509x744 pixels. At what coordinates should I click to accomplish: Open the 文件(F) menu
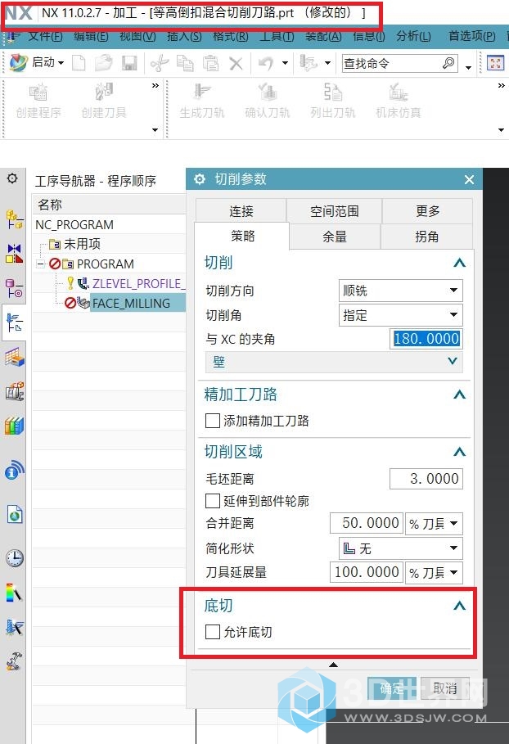pyautogui.click(x=45, y=36)
